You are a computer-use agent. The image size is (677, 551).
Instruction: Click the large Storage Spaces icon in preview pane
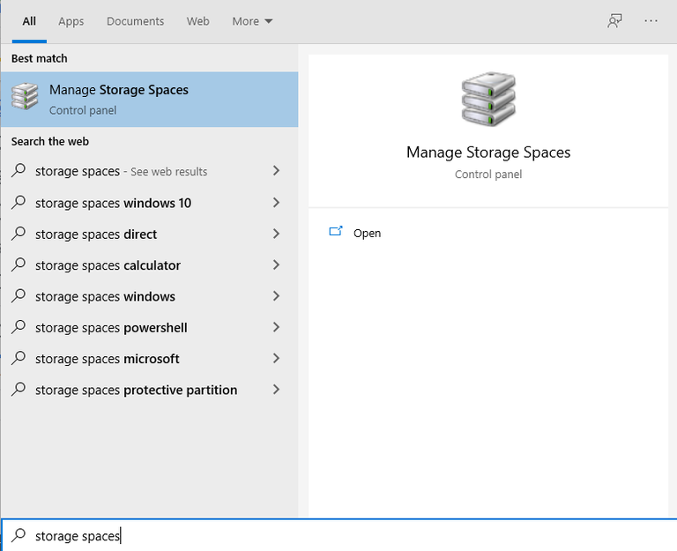tap(487, 100)
